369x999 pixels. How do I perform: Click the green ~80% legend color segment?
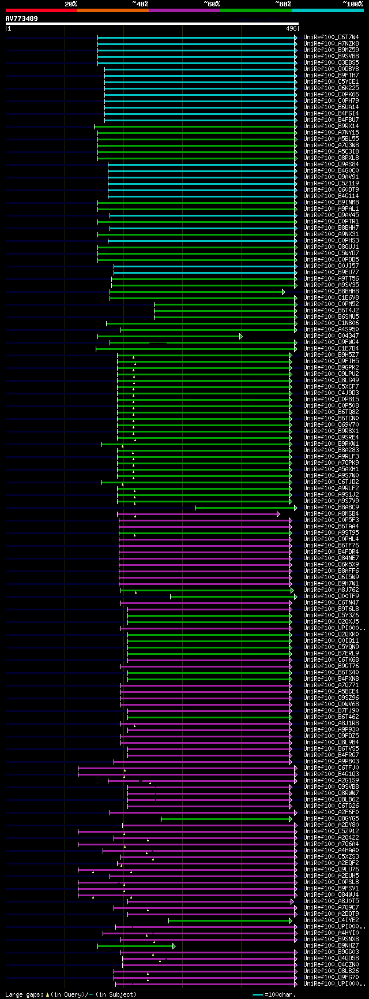pos(256,10)
